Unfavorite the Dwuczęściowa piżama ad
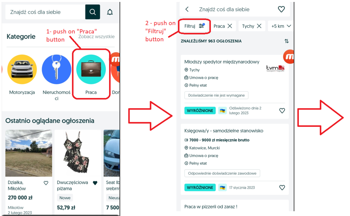The height and width of the screenshot is (216, 350). (95, 183)
